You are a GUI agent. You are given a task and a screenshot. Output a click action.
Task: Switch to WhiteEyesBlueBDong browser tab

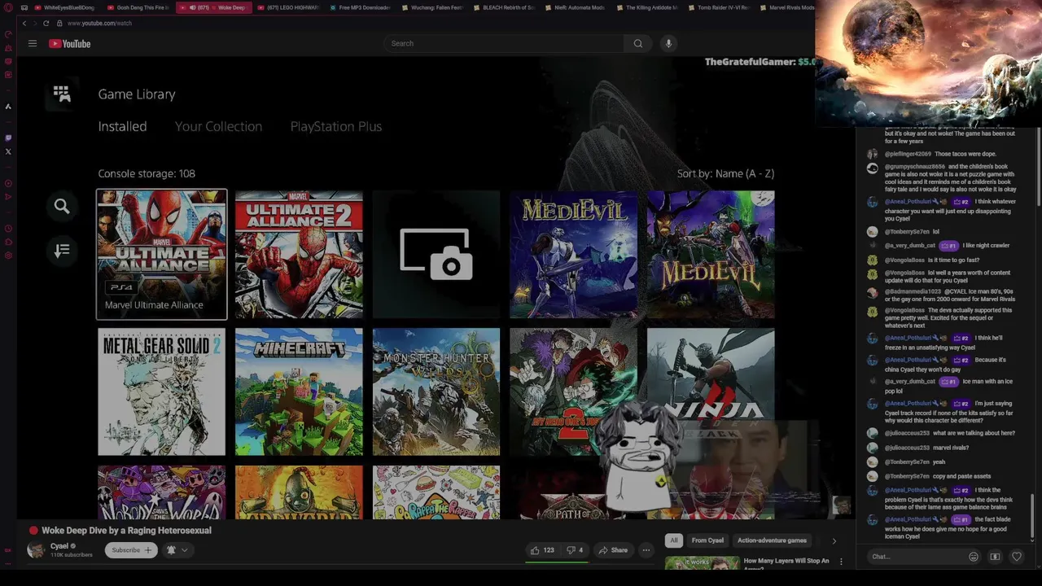pos(64,7)
